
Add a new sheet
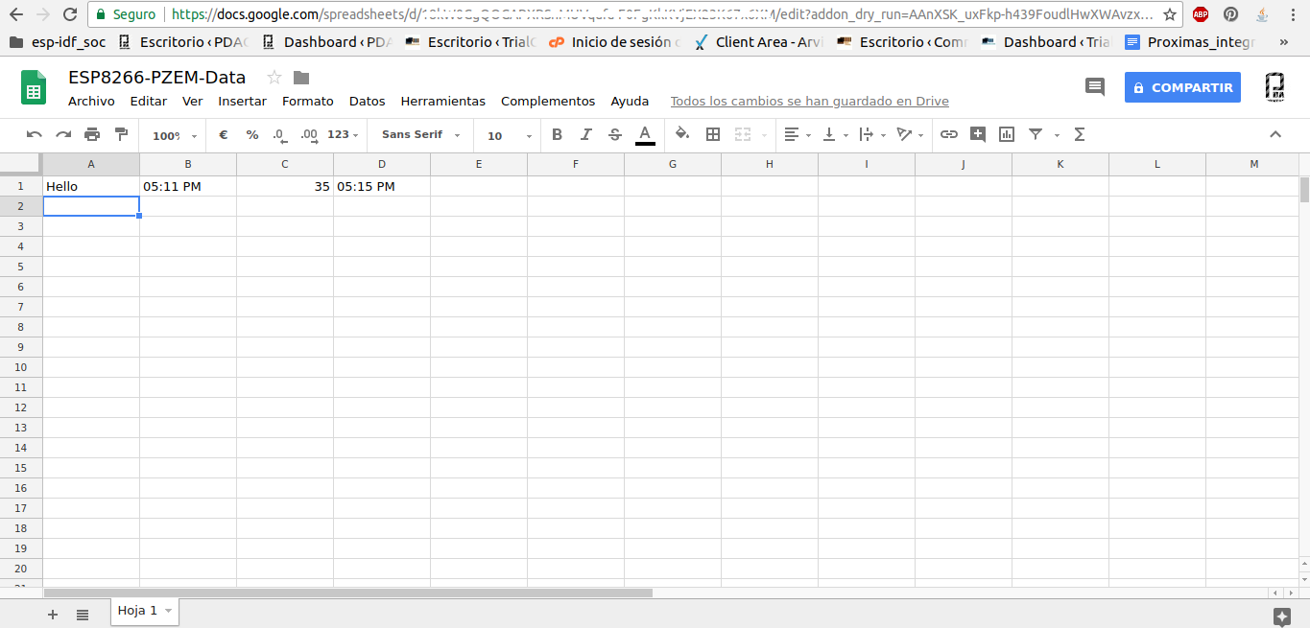pos(53,615)
